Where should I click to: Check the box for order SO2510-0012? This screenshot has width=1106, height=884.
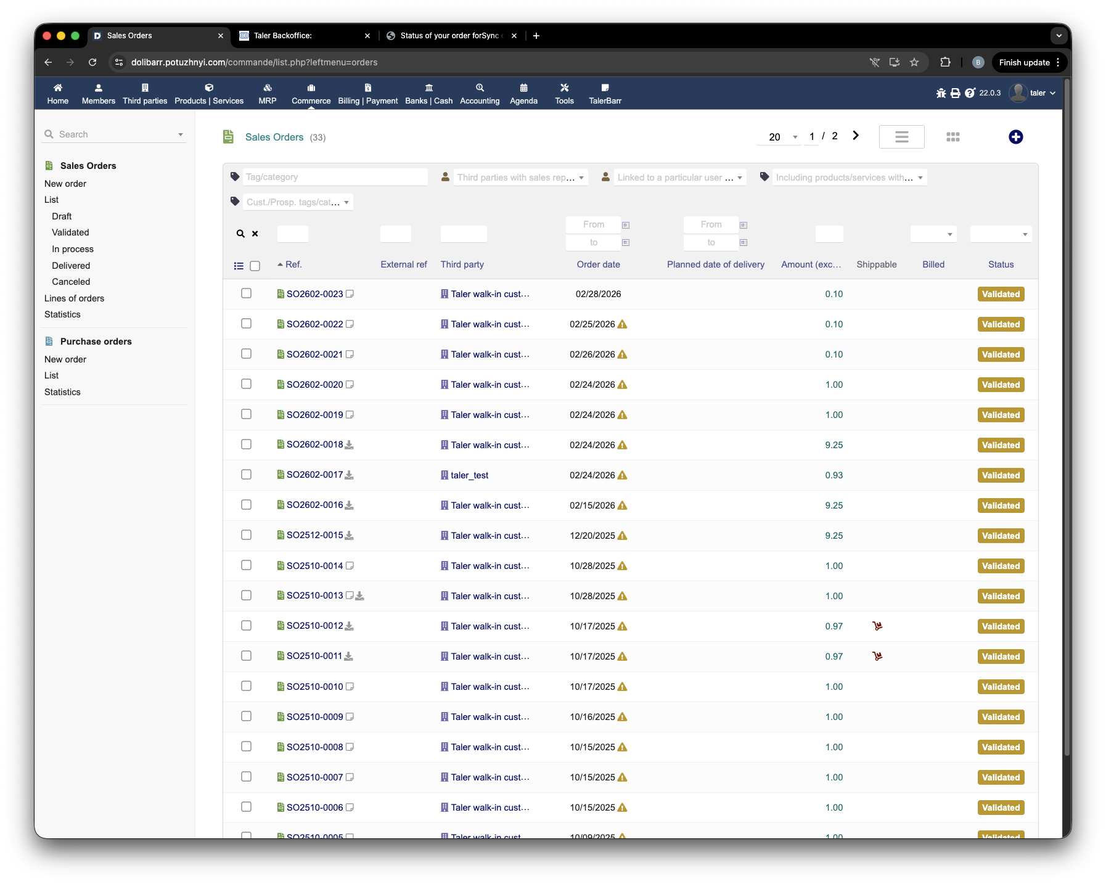[x=247, y=626]
